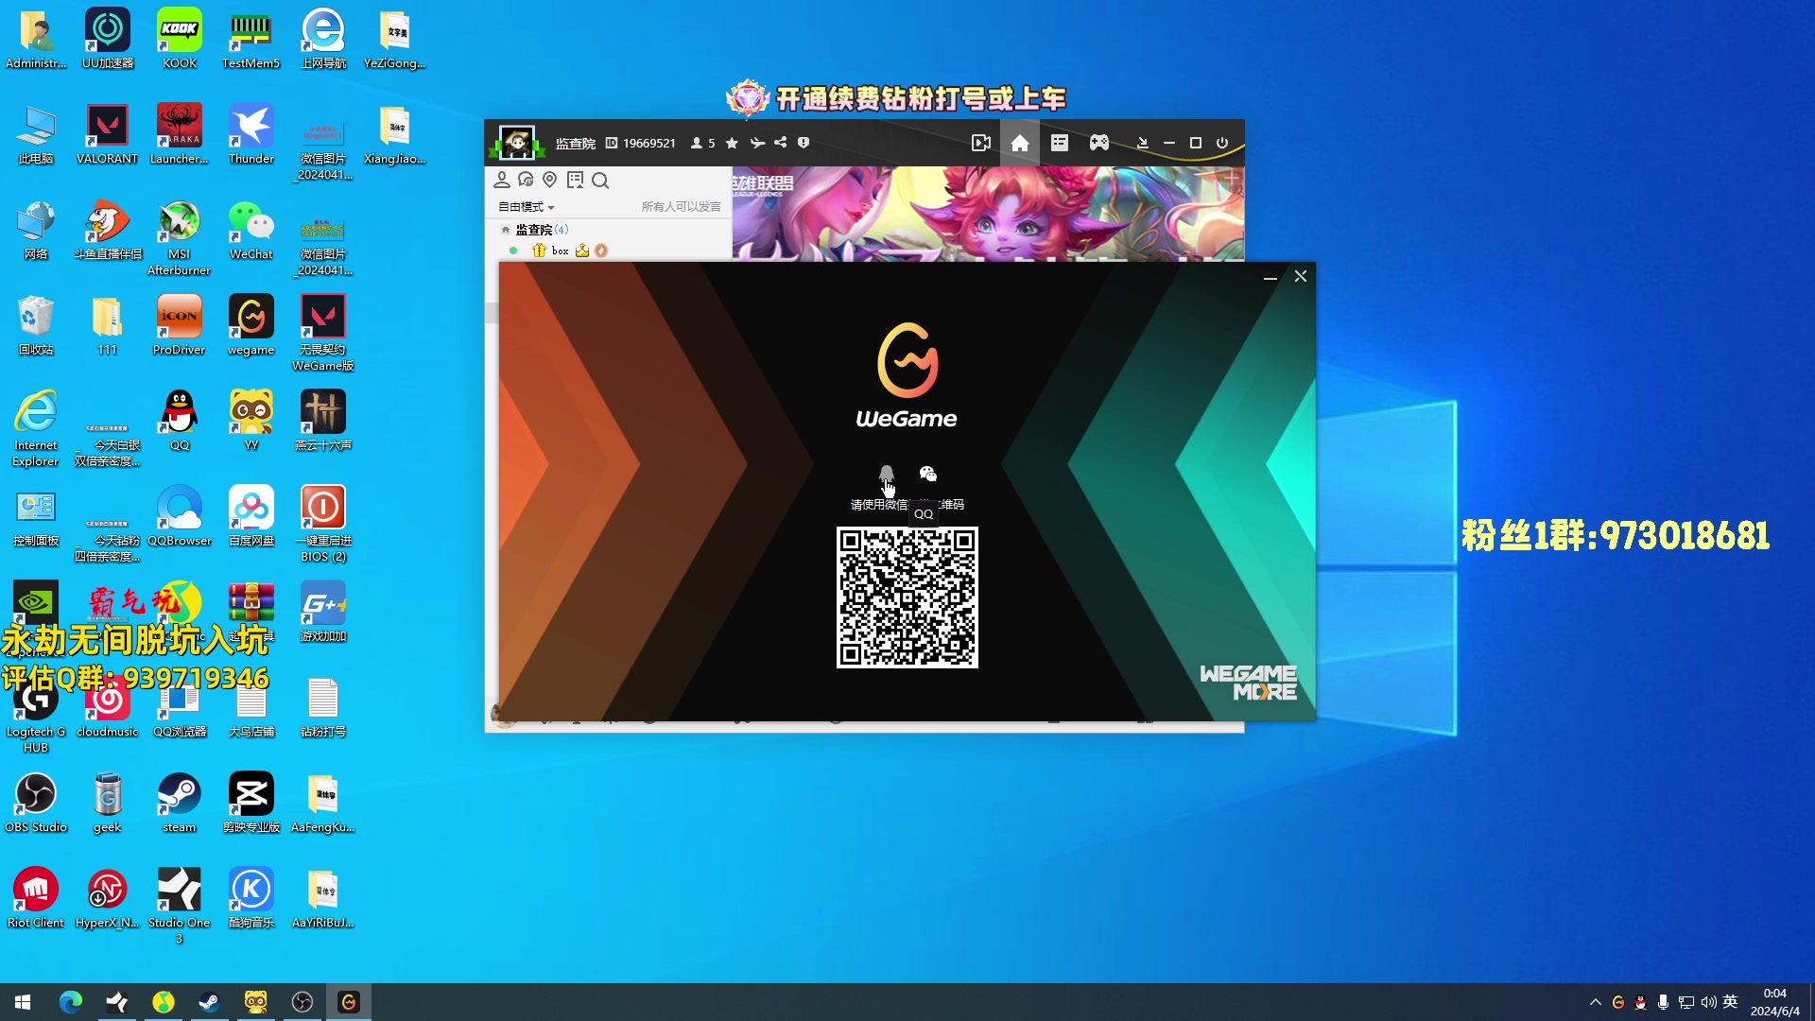Open YY video recording icon
Image resolution: width=1815 pixels, height=1021 pixels.
pos(981,143)
